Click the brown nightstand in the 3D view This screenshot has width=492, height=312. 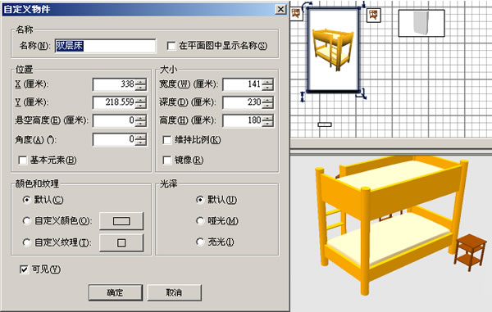pos(470,252)
